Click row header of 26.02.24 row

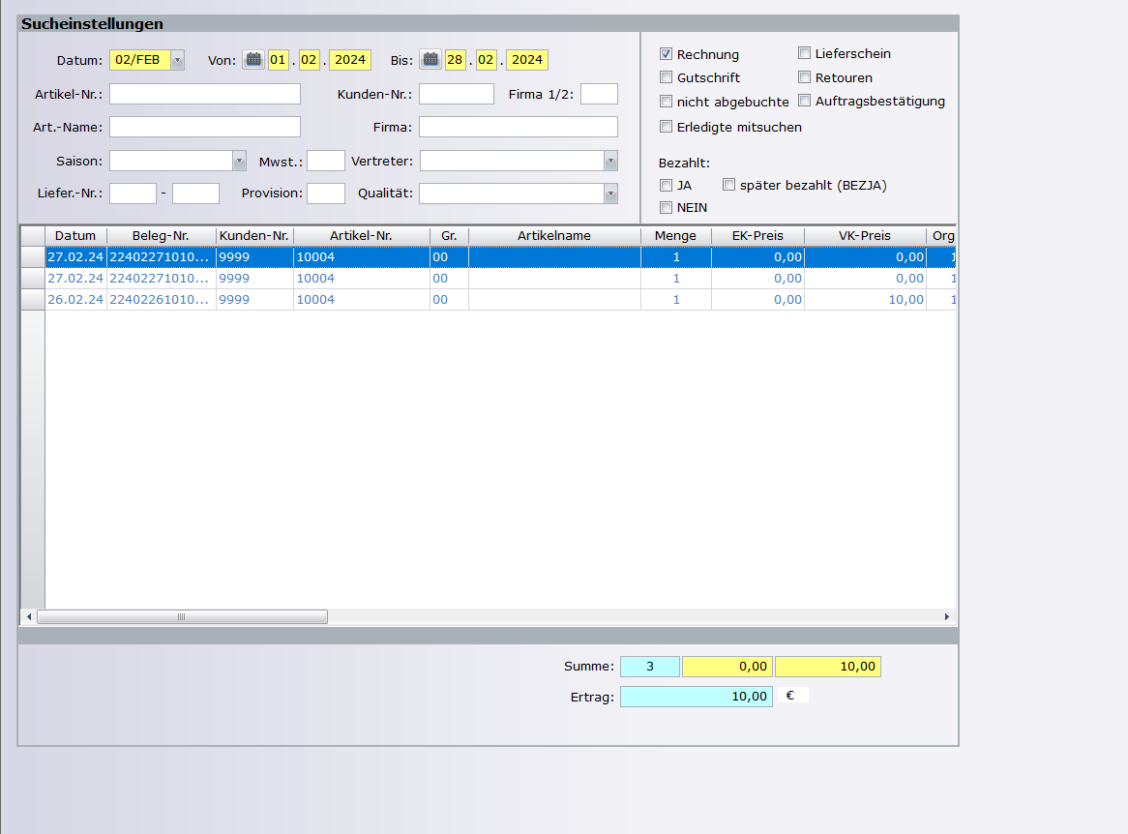click(33, 299)
